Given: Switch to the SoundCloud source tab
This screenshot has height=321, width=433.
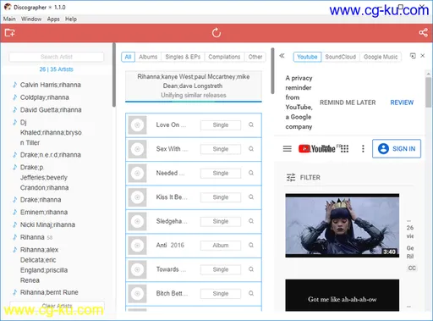Looking at the screenshot, I should 341,57.
